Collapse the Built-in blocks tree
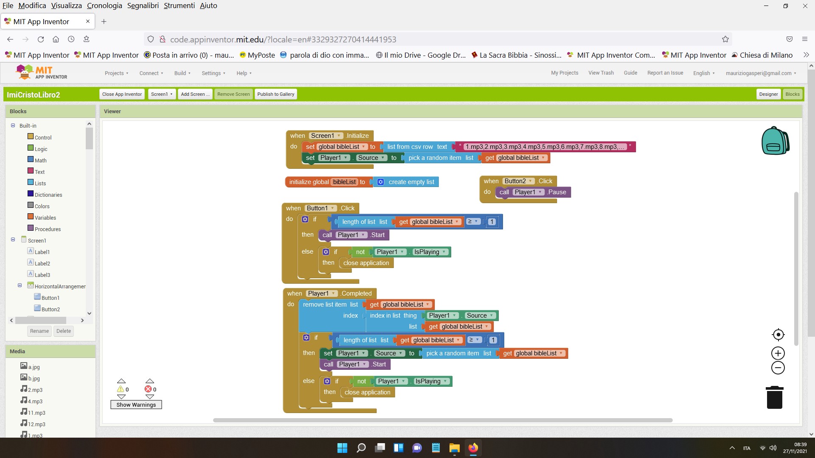The height and width of the screenshot is (458, 815). click(x=13, y=126)
